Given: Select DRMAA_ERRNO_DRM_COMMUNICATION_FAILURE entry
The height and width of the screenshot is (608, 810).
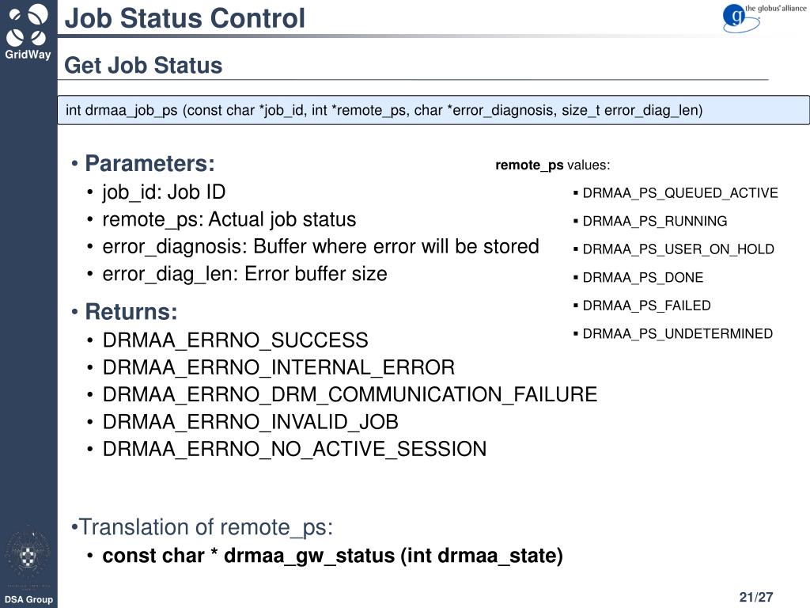Looking at the screenshot, I should [x=350, y=394].
